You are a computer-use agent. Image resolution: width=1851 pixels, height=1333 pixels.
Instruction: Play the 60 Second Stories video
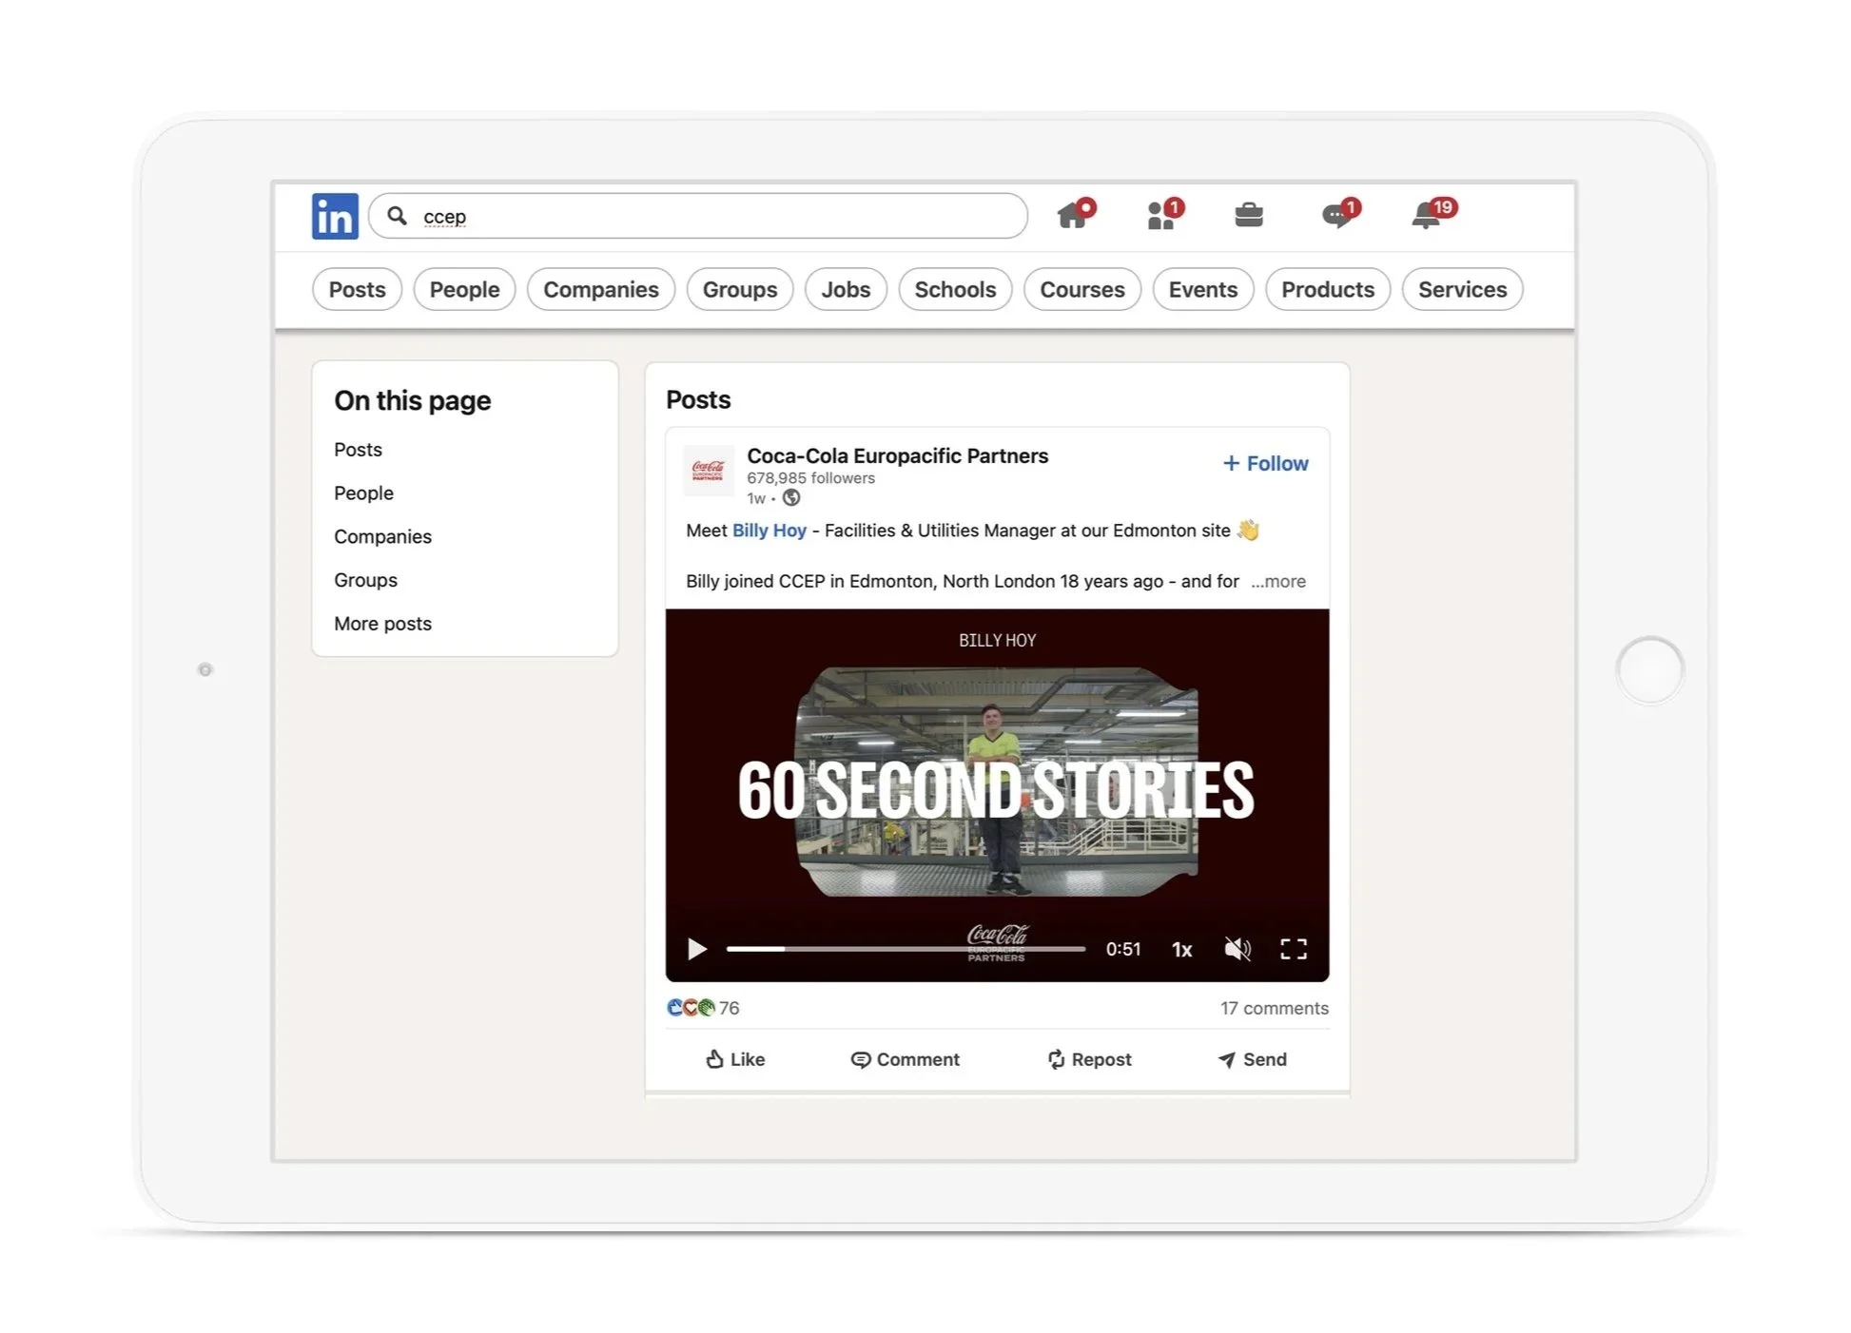coord(697,949)
